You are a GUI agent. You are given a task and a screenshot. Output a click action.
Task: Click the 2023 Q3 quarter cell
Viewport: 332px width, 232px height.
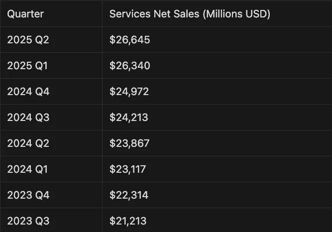(28, 221)
